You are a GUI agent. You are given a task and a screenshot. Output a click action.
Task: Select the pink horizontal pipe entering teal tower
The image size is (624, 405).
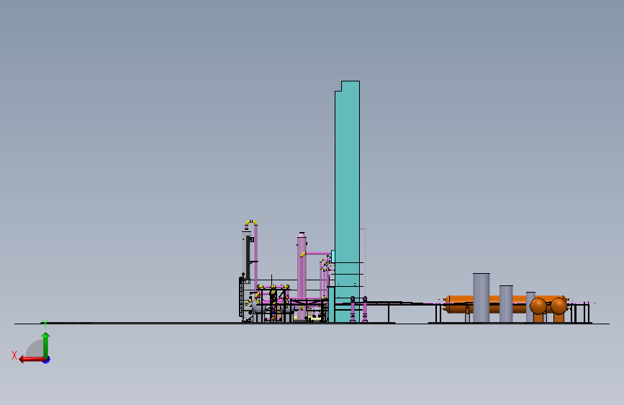click(318, 253)
